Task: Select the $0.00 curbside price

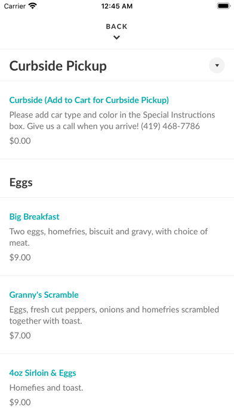Action: tap(20, 141)
